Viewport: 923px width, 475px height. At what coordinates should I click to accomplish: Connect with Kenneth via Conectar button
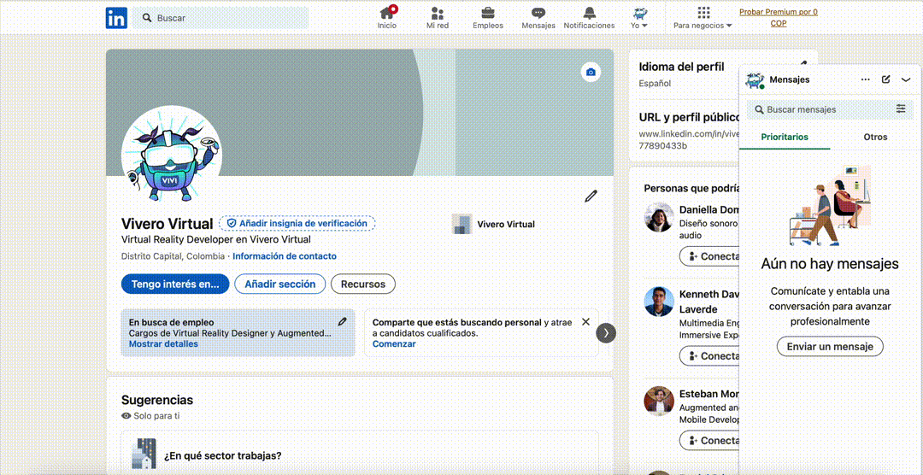[x=711, y=356]
